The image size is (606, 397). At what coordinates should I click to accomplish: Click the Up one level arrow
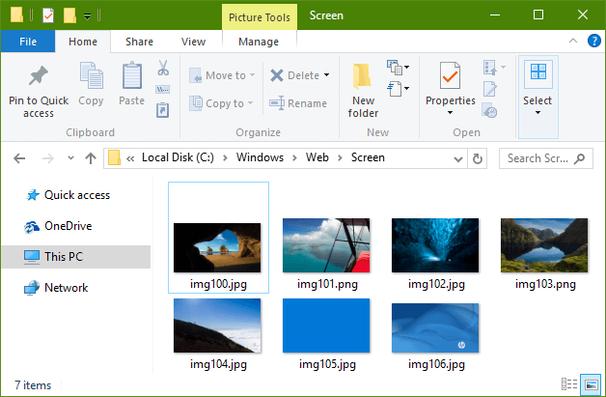(91, 158)
